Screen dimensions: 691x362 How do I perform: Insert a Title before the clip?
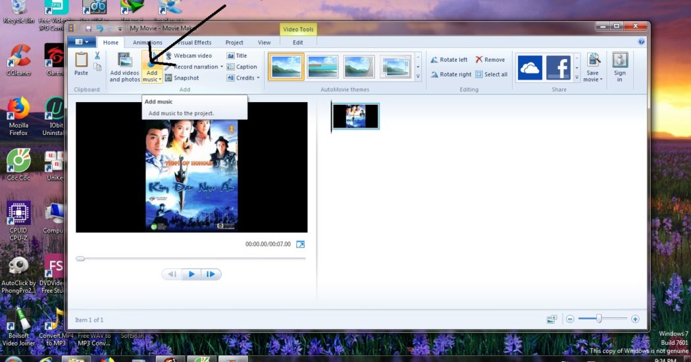tap(237, 55)
